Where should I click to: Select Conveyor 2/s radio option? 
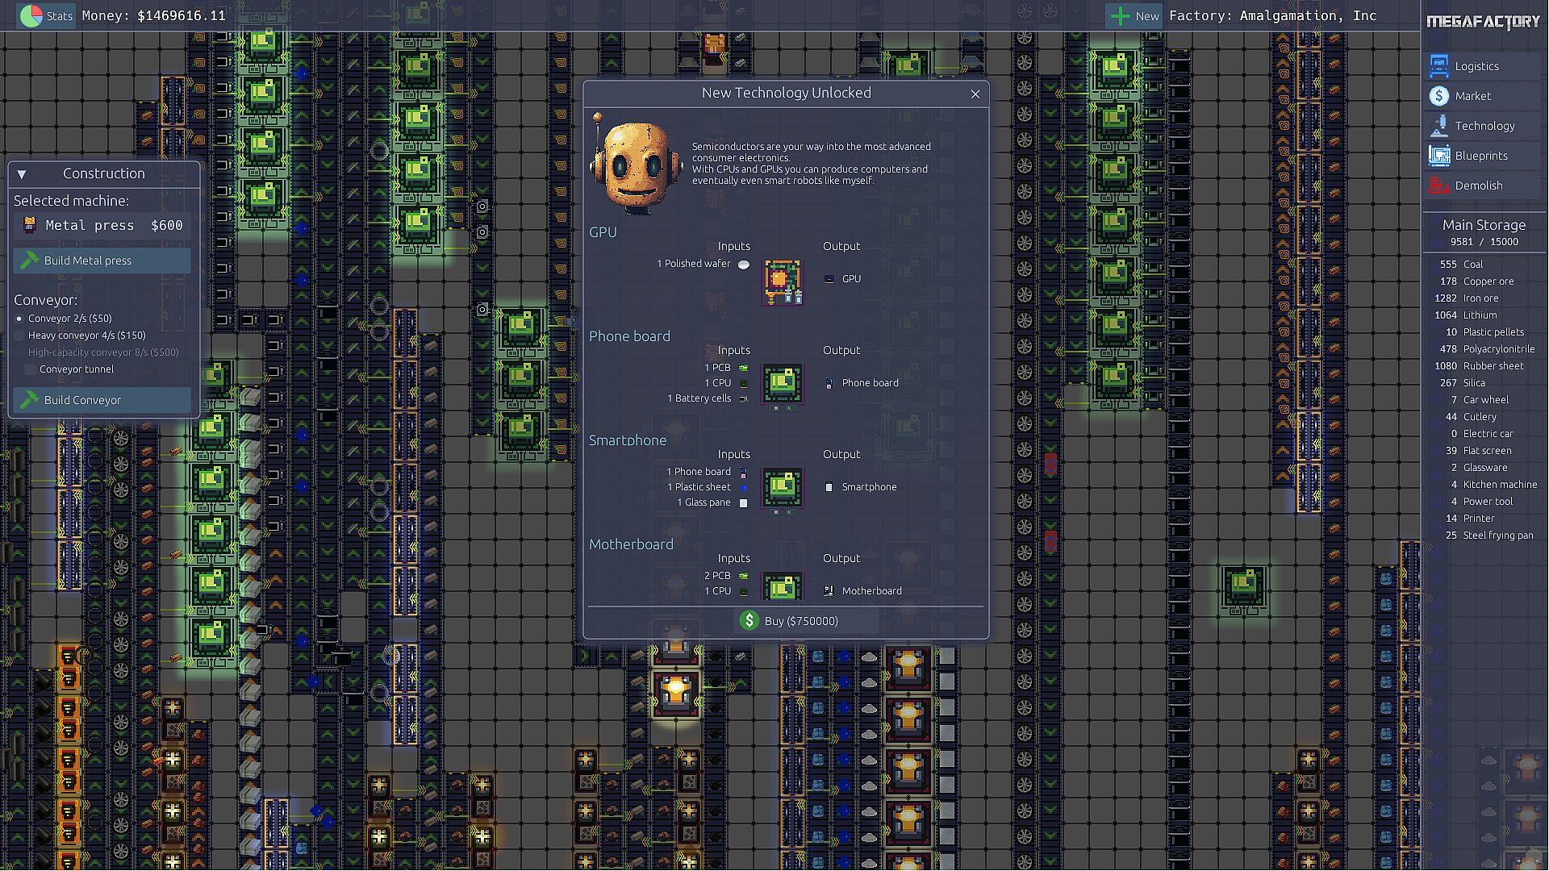20,319
